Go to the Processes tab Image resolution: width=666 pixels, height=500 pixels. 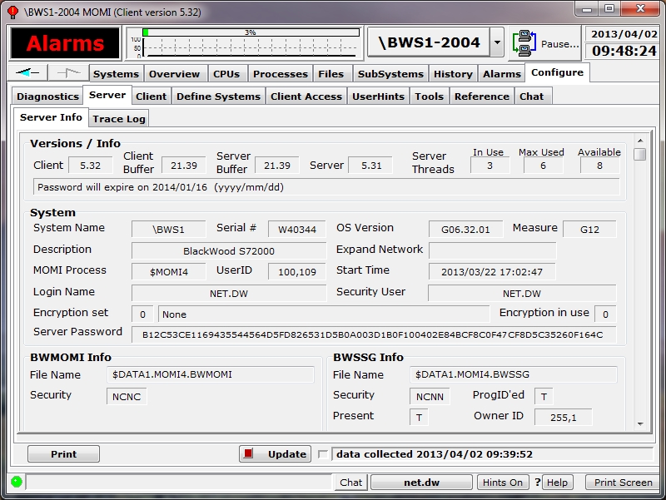(x=280, y=74)
